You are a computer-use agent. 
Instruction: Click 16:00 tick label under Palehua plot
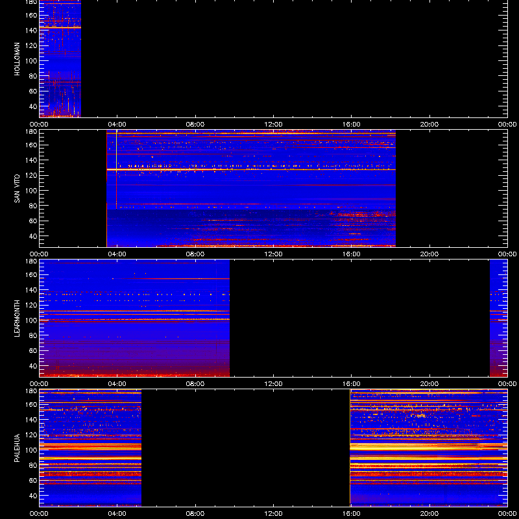(352, 514)
